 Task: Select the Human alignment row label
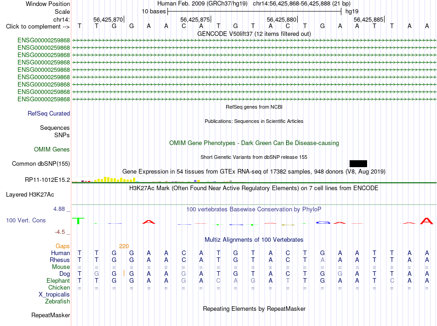coord(60,253)
